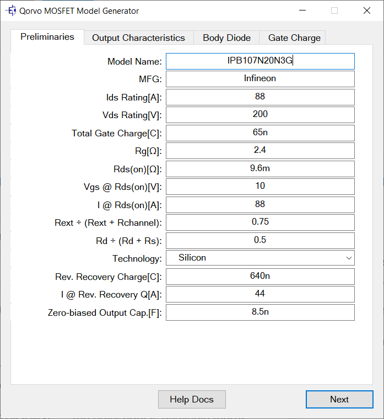The width and height of the screenshot is (384, 419).
Task: Close the MOSFET Model Generator window
Action: point(367,10)
